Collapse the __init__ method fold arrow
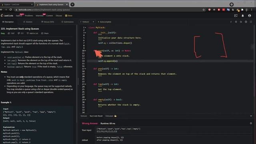This screenshot has height=144, width=256. tap(86, 33)
